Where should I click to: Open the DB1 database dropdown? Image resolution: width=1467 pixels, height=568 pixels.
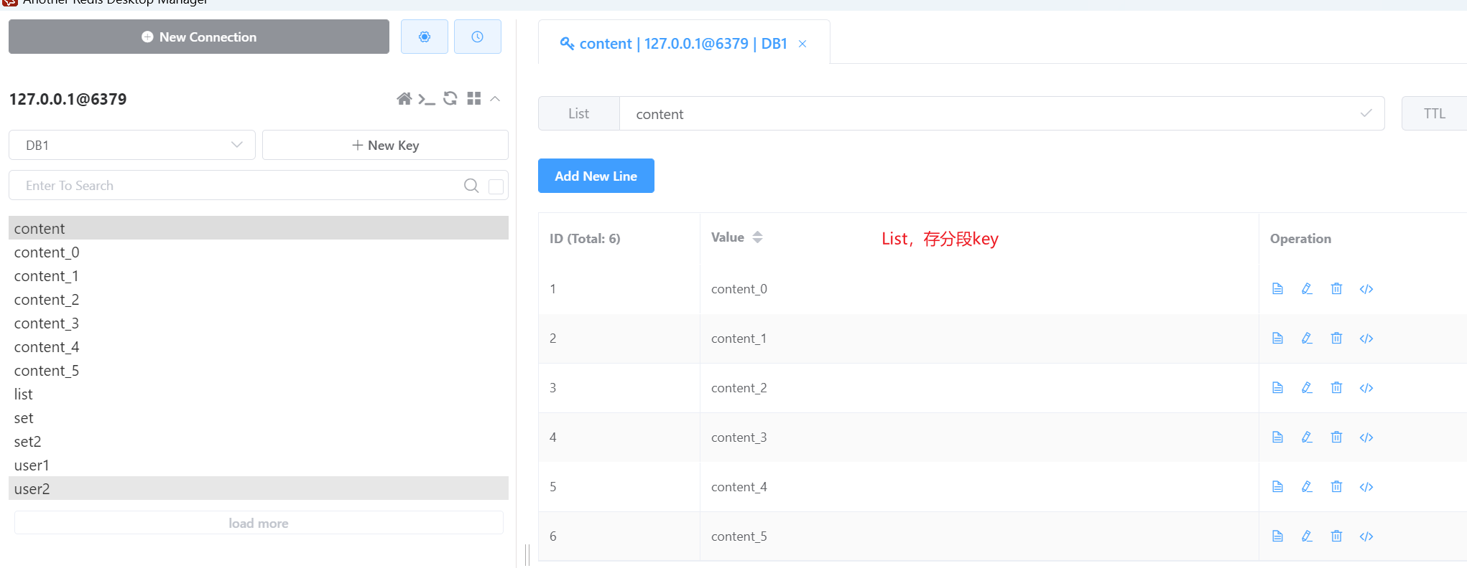coord(132,146)
